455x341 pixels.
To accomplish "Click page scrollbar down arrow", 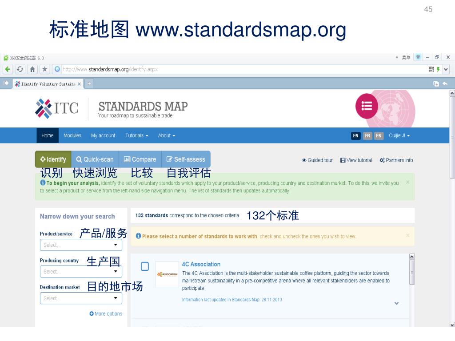I will coord(452,325).
